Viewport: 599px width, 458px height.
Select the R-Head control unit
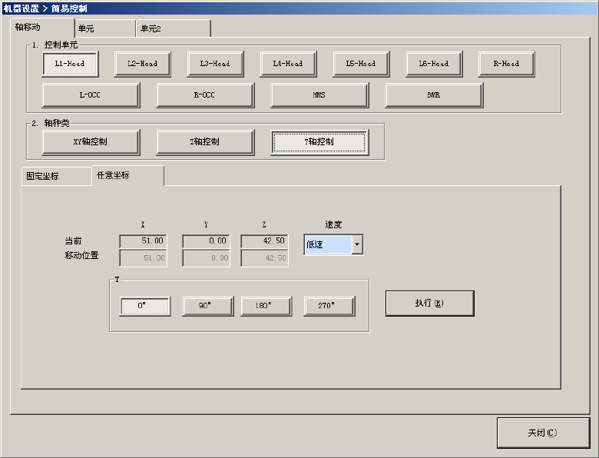pos(506,64)
